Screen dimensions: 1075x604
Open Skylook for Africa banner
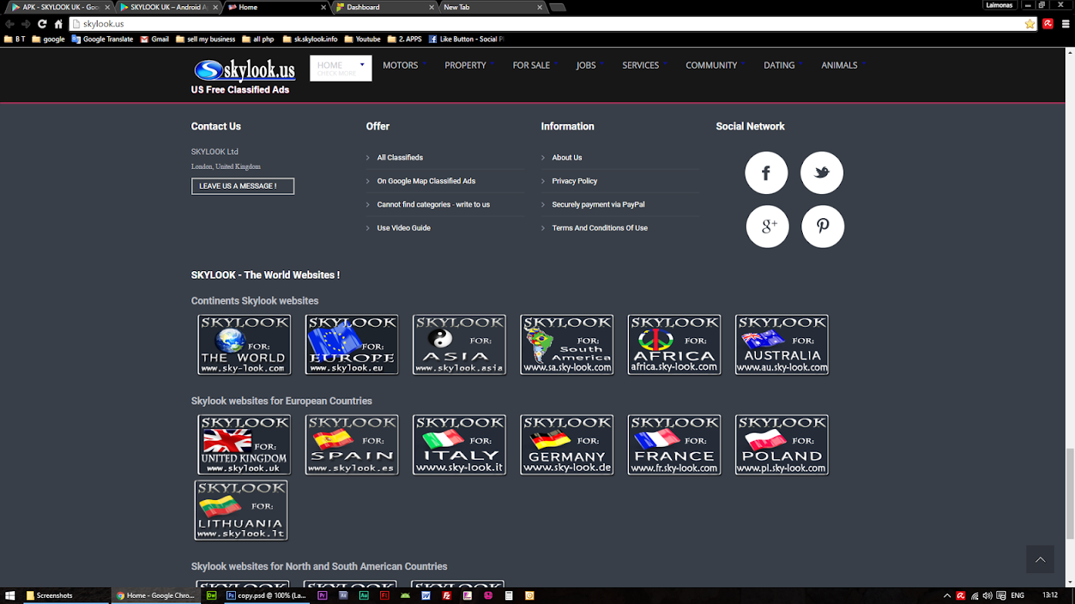point(674,345)
